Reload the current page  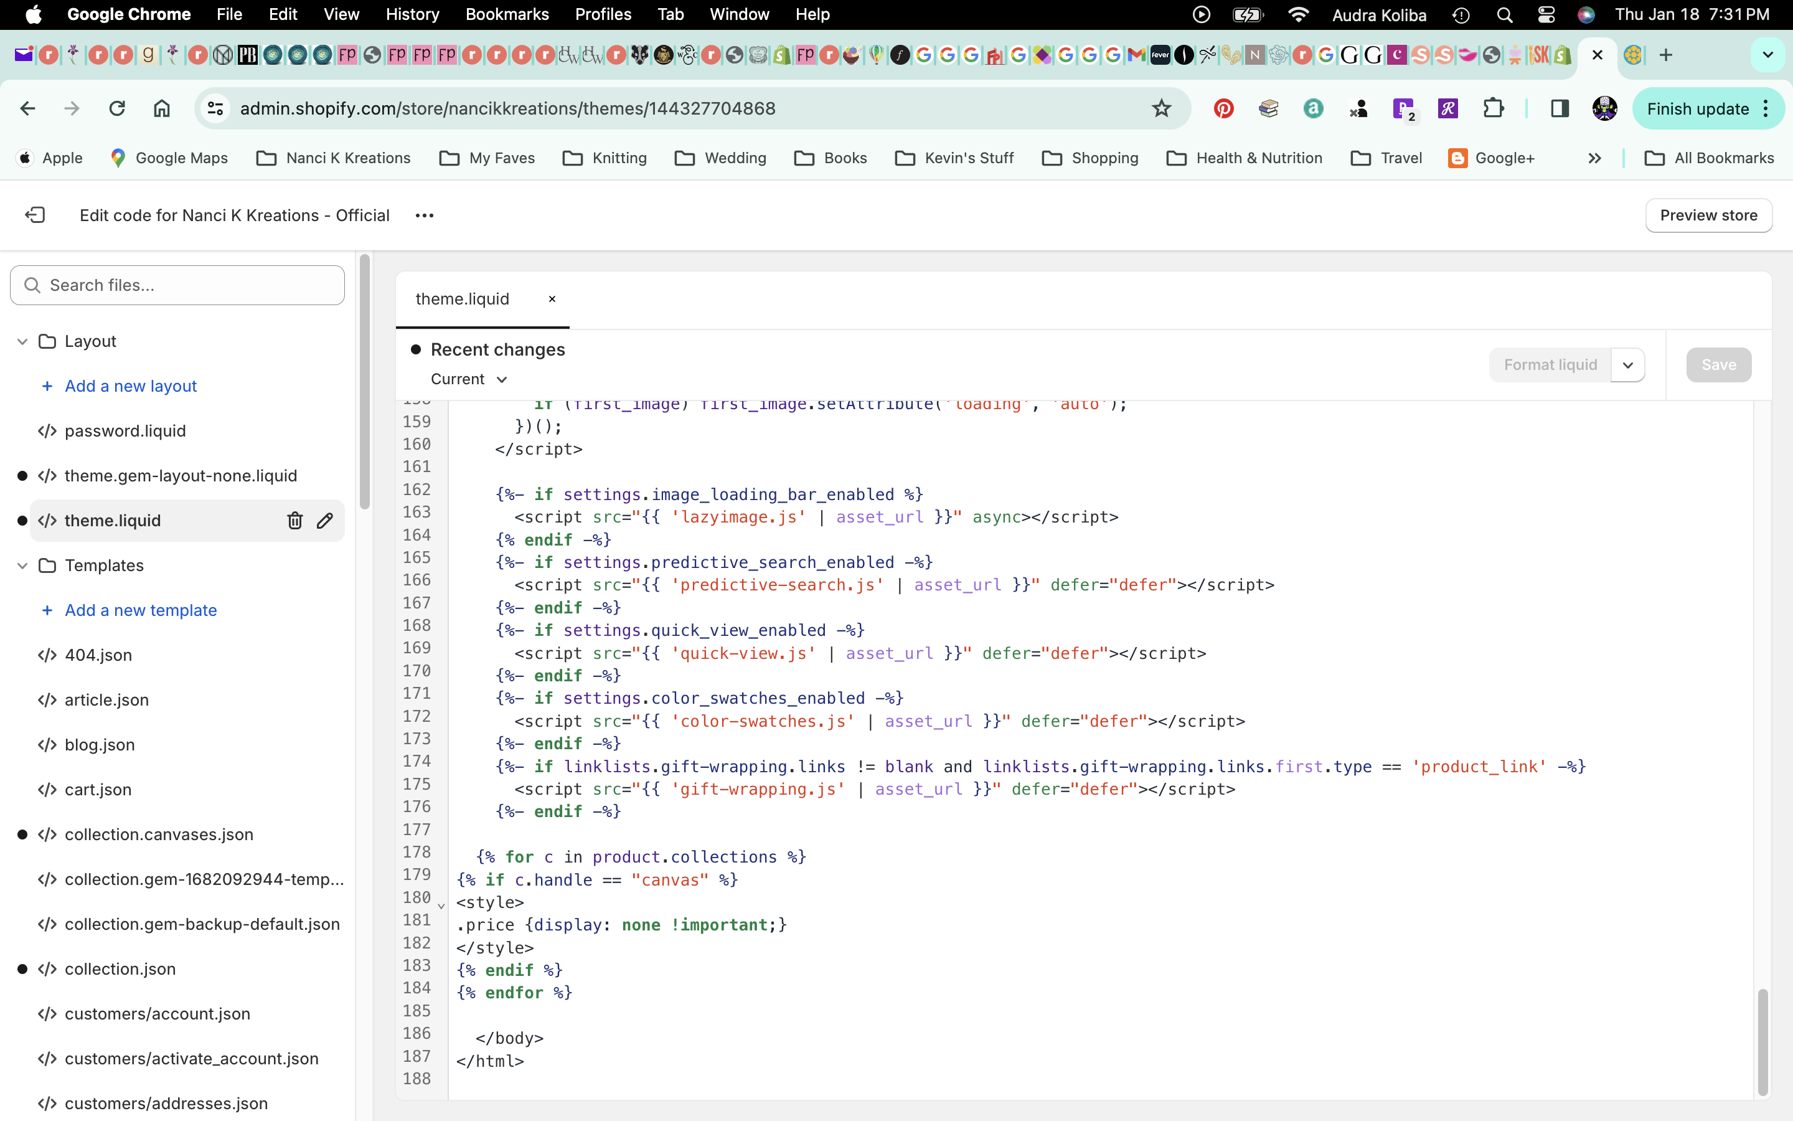117,108
